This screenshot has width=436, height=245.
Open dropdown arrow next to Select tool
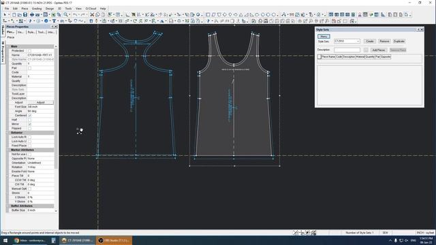[9, 14]
